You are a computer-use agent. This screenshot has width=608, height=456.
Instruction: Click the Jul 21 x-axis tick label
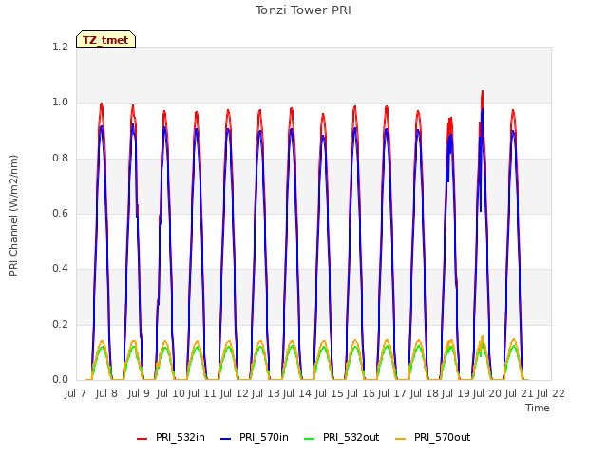click(520, 394)
